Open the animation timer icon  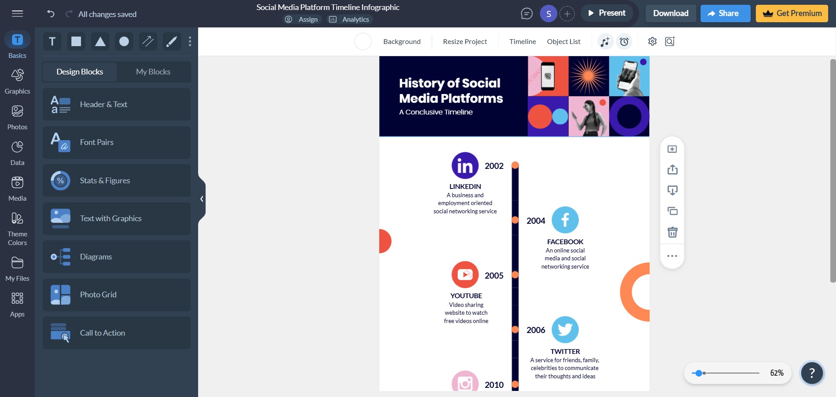(x=624, y=41)
